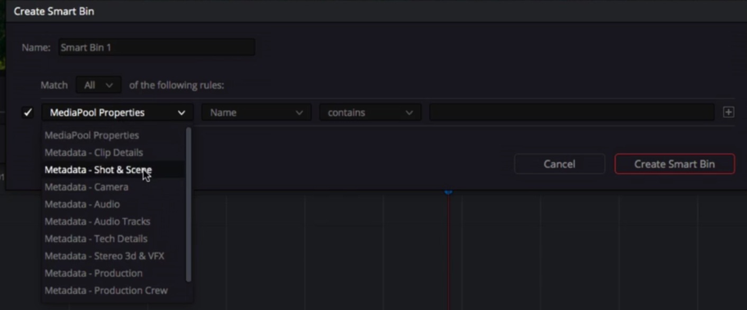Open the 'contains' condition dropdown
The image size is (747, 310).
(x=370, y=112)
